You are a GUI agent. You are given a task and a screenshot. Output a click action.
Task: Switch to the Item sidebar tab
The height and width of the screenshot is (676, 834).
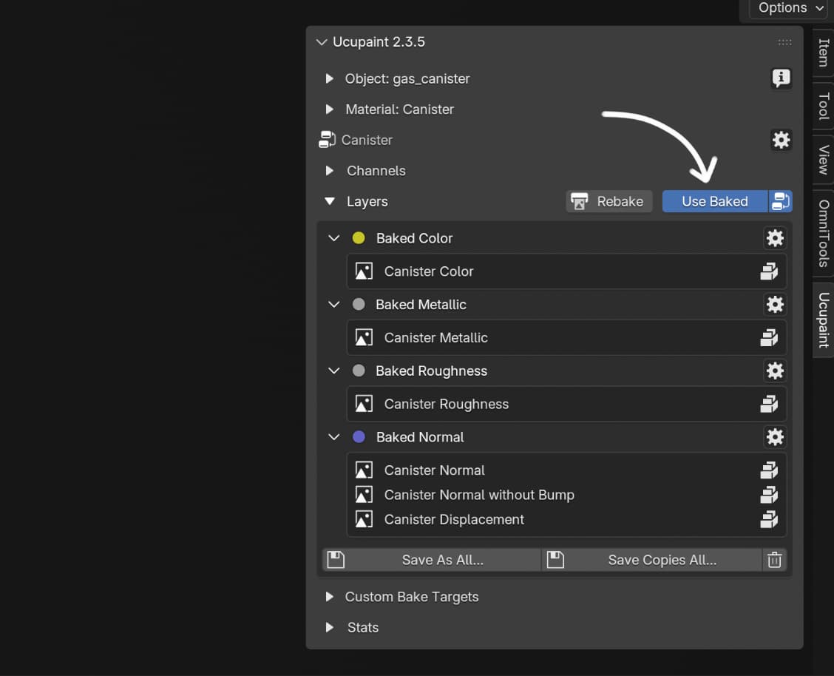click(824, 53)
